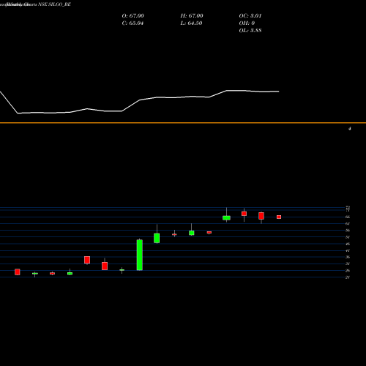
Task: Click the 31 price axis label
Action: tap(348, 264)
